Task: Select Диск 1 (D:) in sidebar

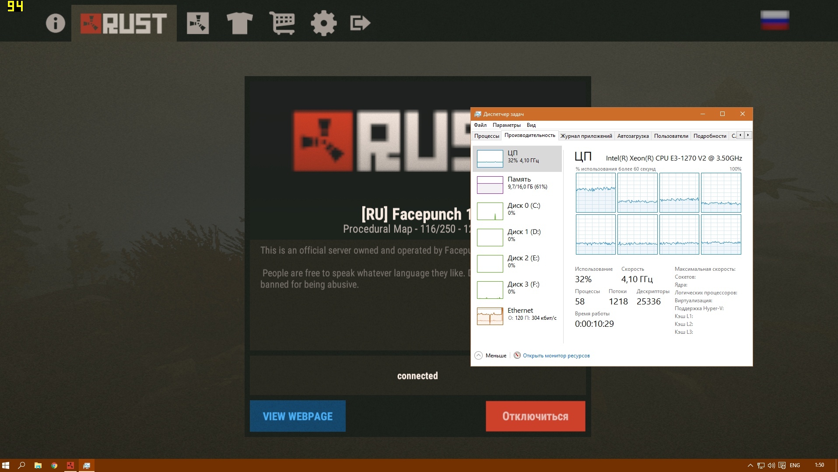Action: coord(517,237)
